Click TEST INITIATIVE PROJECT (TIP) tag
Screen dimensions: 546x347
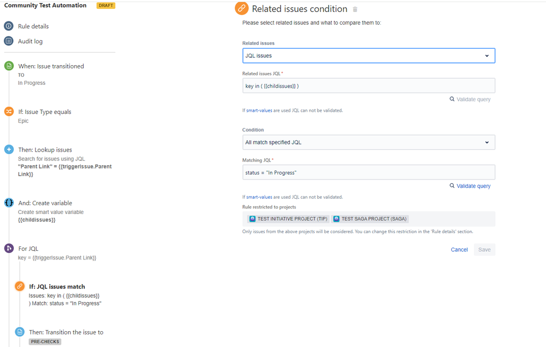click(x=288, y=219)
